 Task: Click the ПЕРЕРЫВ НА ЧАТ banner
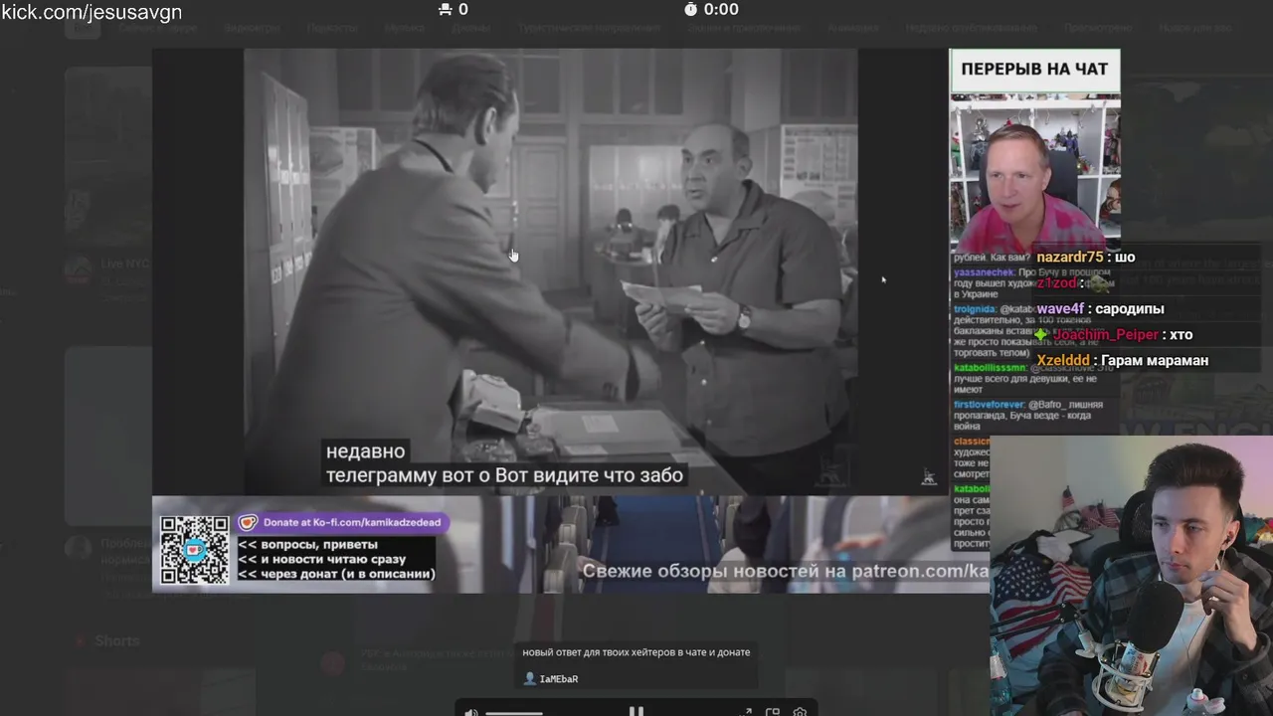coord(1034,70)
